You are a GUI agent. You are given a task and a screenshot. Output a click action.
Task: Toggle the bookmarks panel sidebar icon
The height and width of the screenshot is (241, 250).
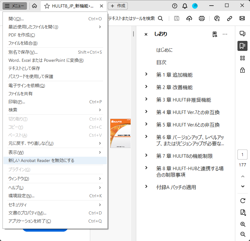[242, 46]
